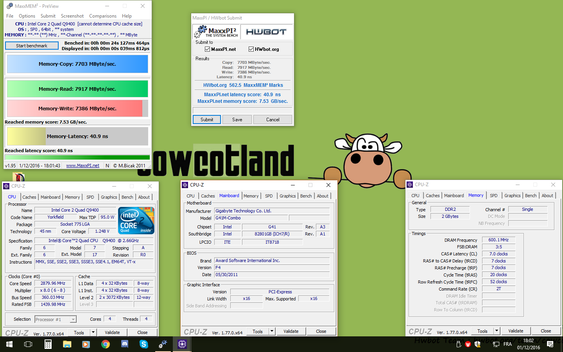Click the CPU-Z Memory window title icon
This screenshot has height=352, width=563.
[410, 185]
